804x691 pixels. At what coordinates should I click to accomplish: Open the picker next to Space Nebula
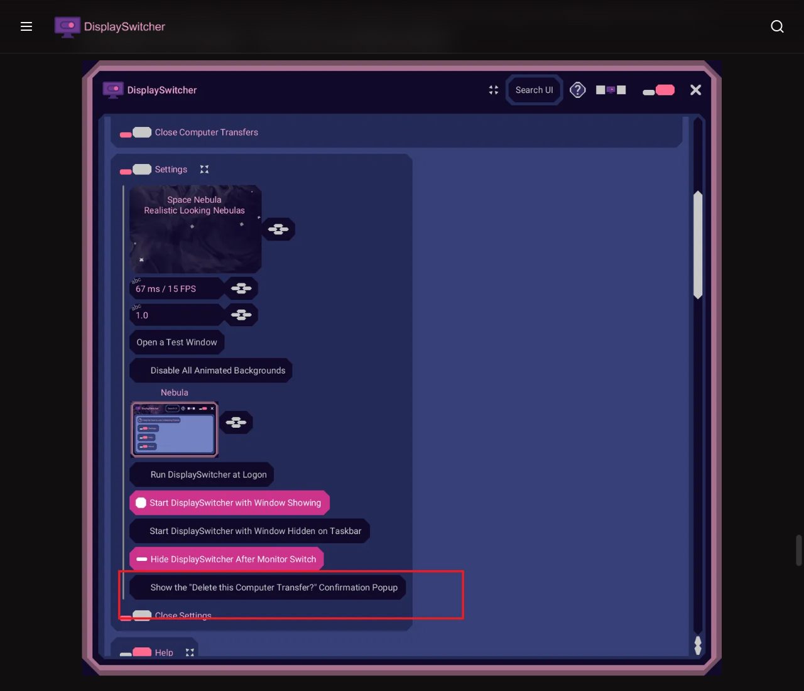[278, 229]
